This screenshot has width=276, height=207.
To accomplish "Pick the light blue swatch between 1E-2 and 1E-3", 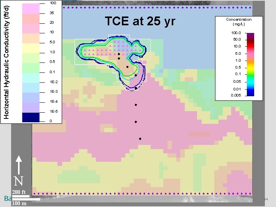I will (31, 88).
